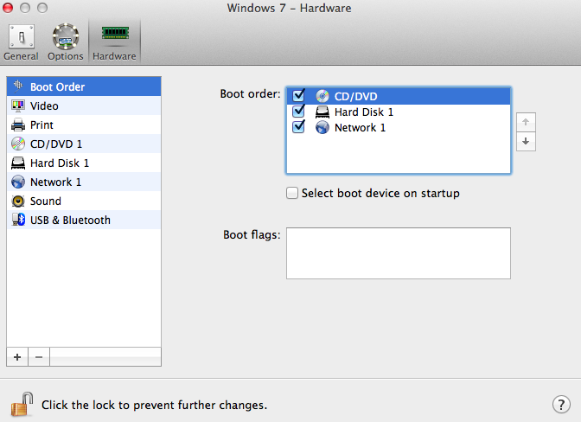The image size is (581, 422).
Task: Open USB & Bluetooth settings
Action: (x=84, y=220)
